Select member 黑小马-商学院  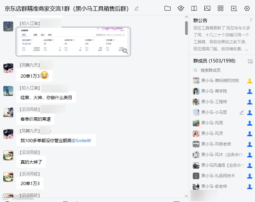pos(222,91)
